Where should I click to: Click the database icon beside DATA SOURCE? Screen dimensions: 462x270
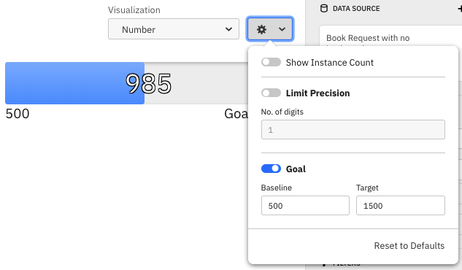pyautogui.click(x=323, y=9)
